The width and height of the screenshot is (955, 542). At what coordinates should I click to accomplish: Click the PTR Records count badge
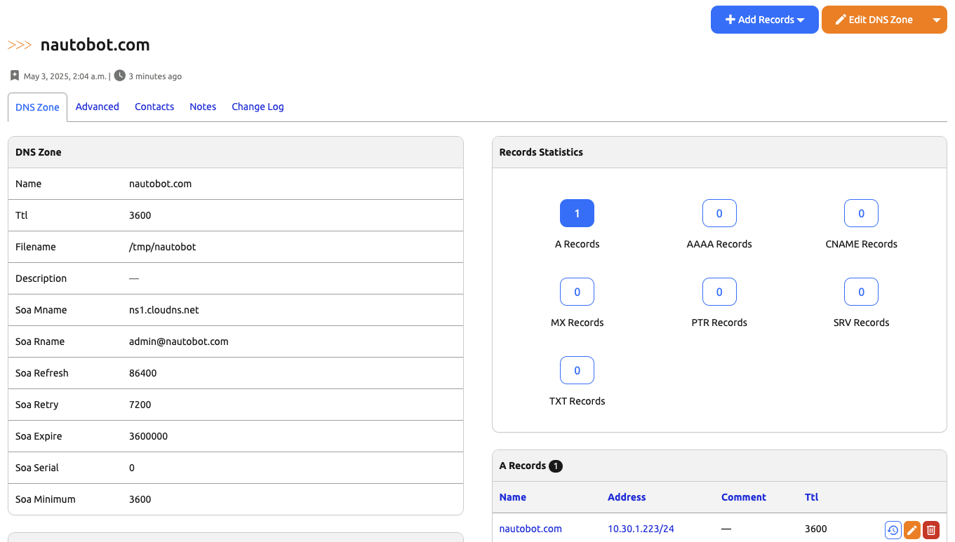[719, 292]
